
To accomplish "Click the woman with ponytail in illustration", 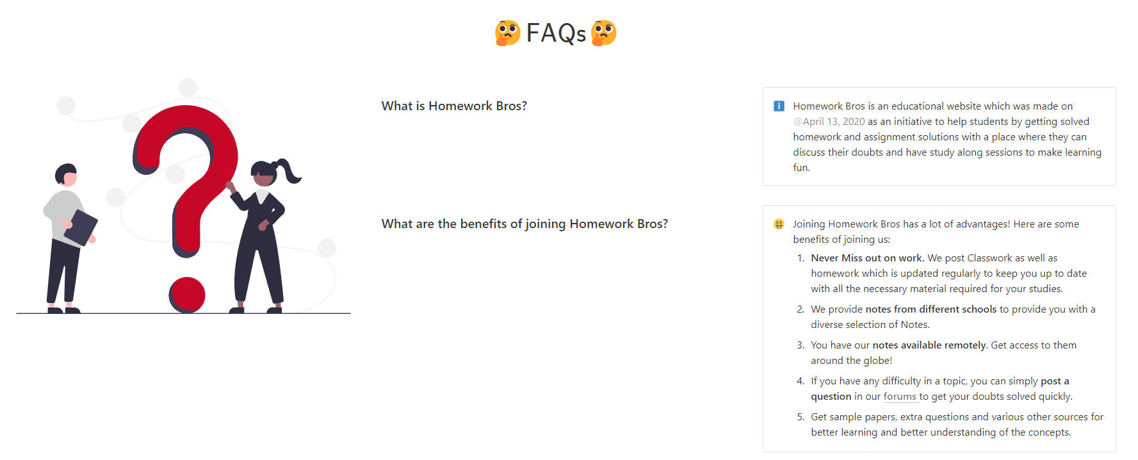I will pyautogui.click(x=263, y=236).
